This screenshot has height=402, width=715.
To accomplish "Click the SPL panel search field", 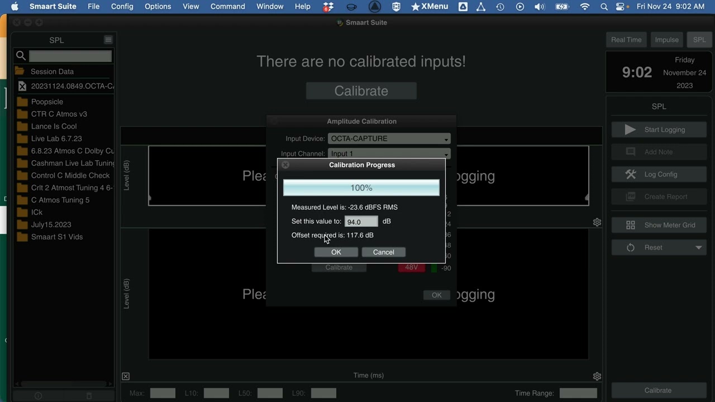I will point(70,56).
